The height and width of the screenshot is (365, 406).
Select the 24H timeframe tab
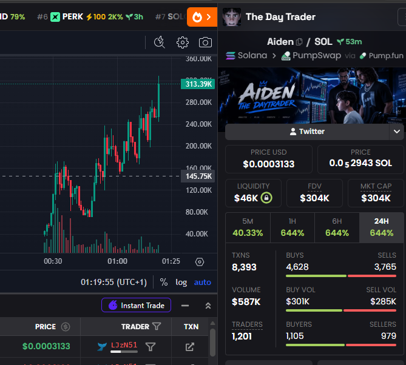tap(381, 227)
